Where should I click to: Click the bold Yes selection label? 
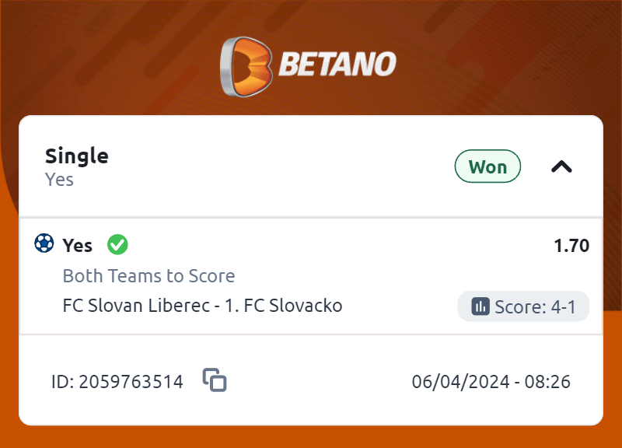pos(77,246)
